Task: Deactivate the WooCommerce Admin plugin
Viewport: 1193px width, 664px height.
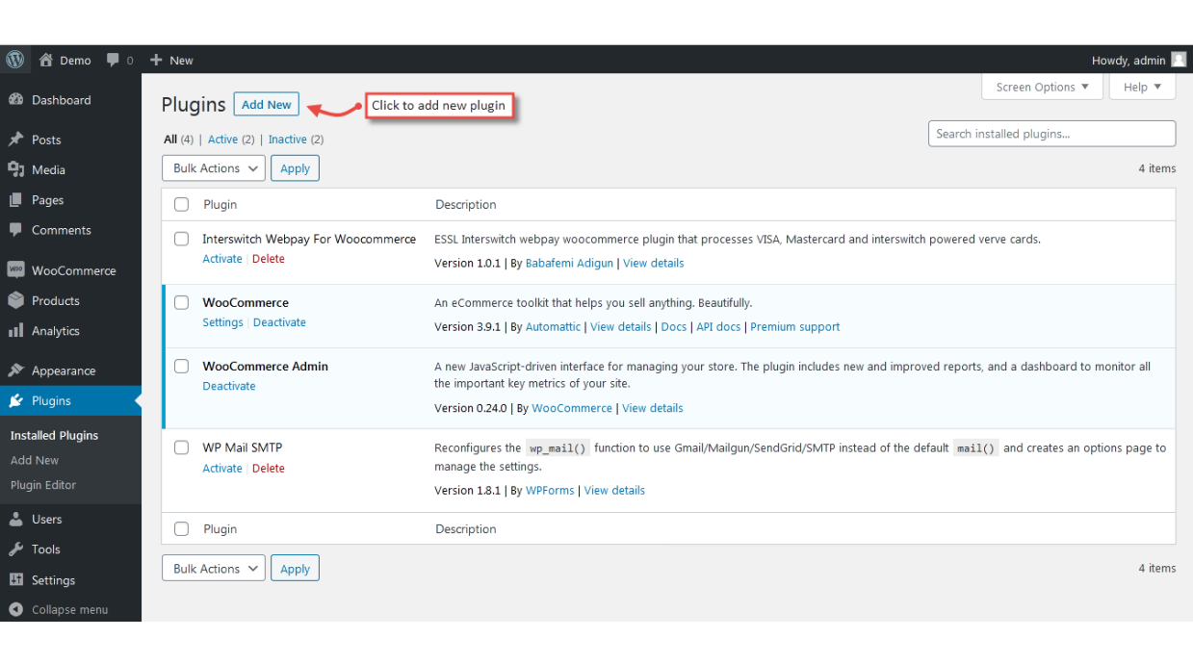Action: [x=229, y=386]
